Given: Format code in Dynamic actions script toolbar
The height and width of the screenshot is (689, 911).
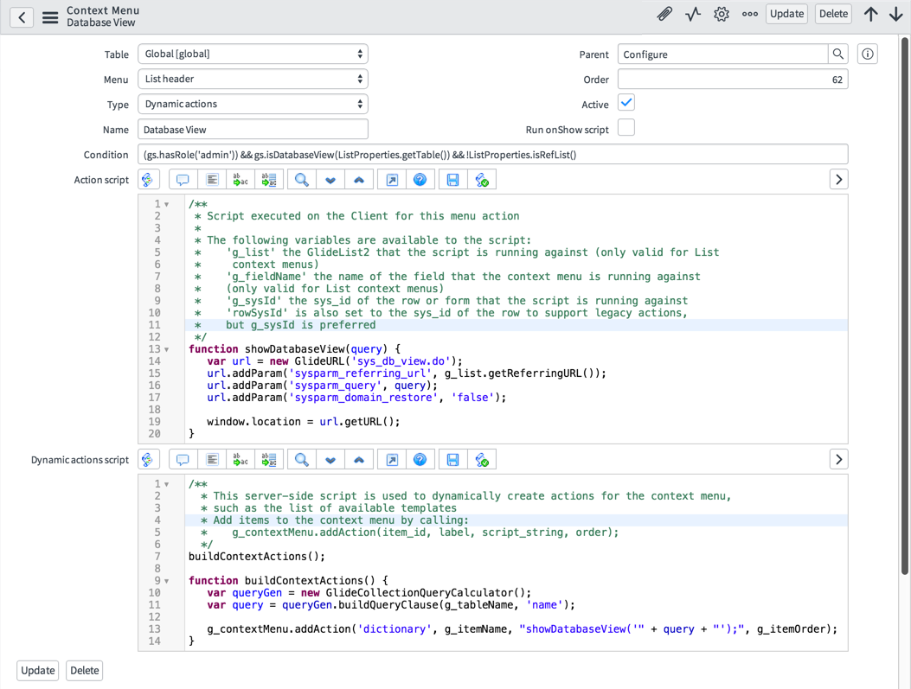Looking at the screenshot, I should click(x=212, y=460).
